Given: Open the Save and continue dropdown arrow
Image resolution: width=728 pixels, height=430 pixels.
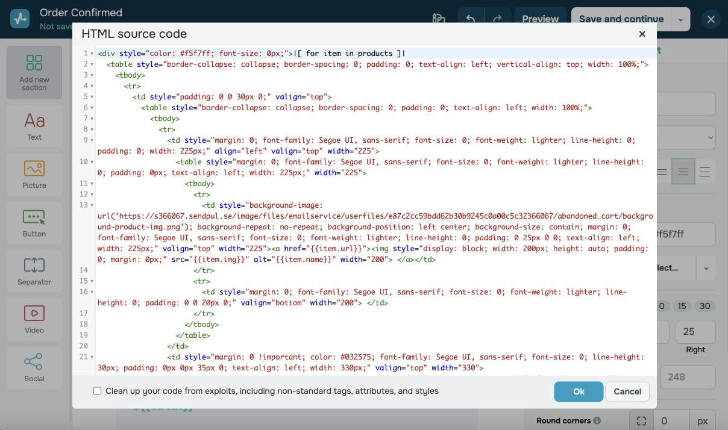Looking at the screenshot, I should 680,19.
